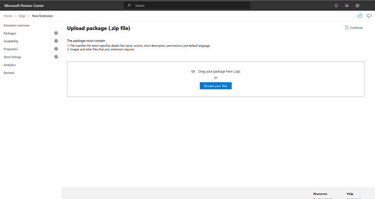Click the colorful Copilot icon in header
Screen dimensions: 375x199
click(347, 5)
